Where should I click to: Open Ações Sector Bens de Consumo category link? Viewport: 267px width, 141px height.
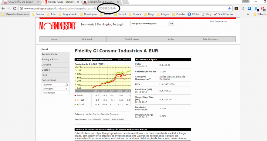point(172,78)
